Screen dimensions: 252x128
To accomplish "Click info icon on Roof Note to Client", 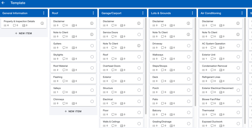I will [92, 34].
